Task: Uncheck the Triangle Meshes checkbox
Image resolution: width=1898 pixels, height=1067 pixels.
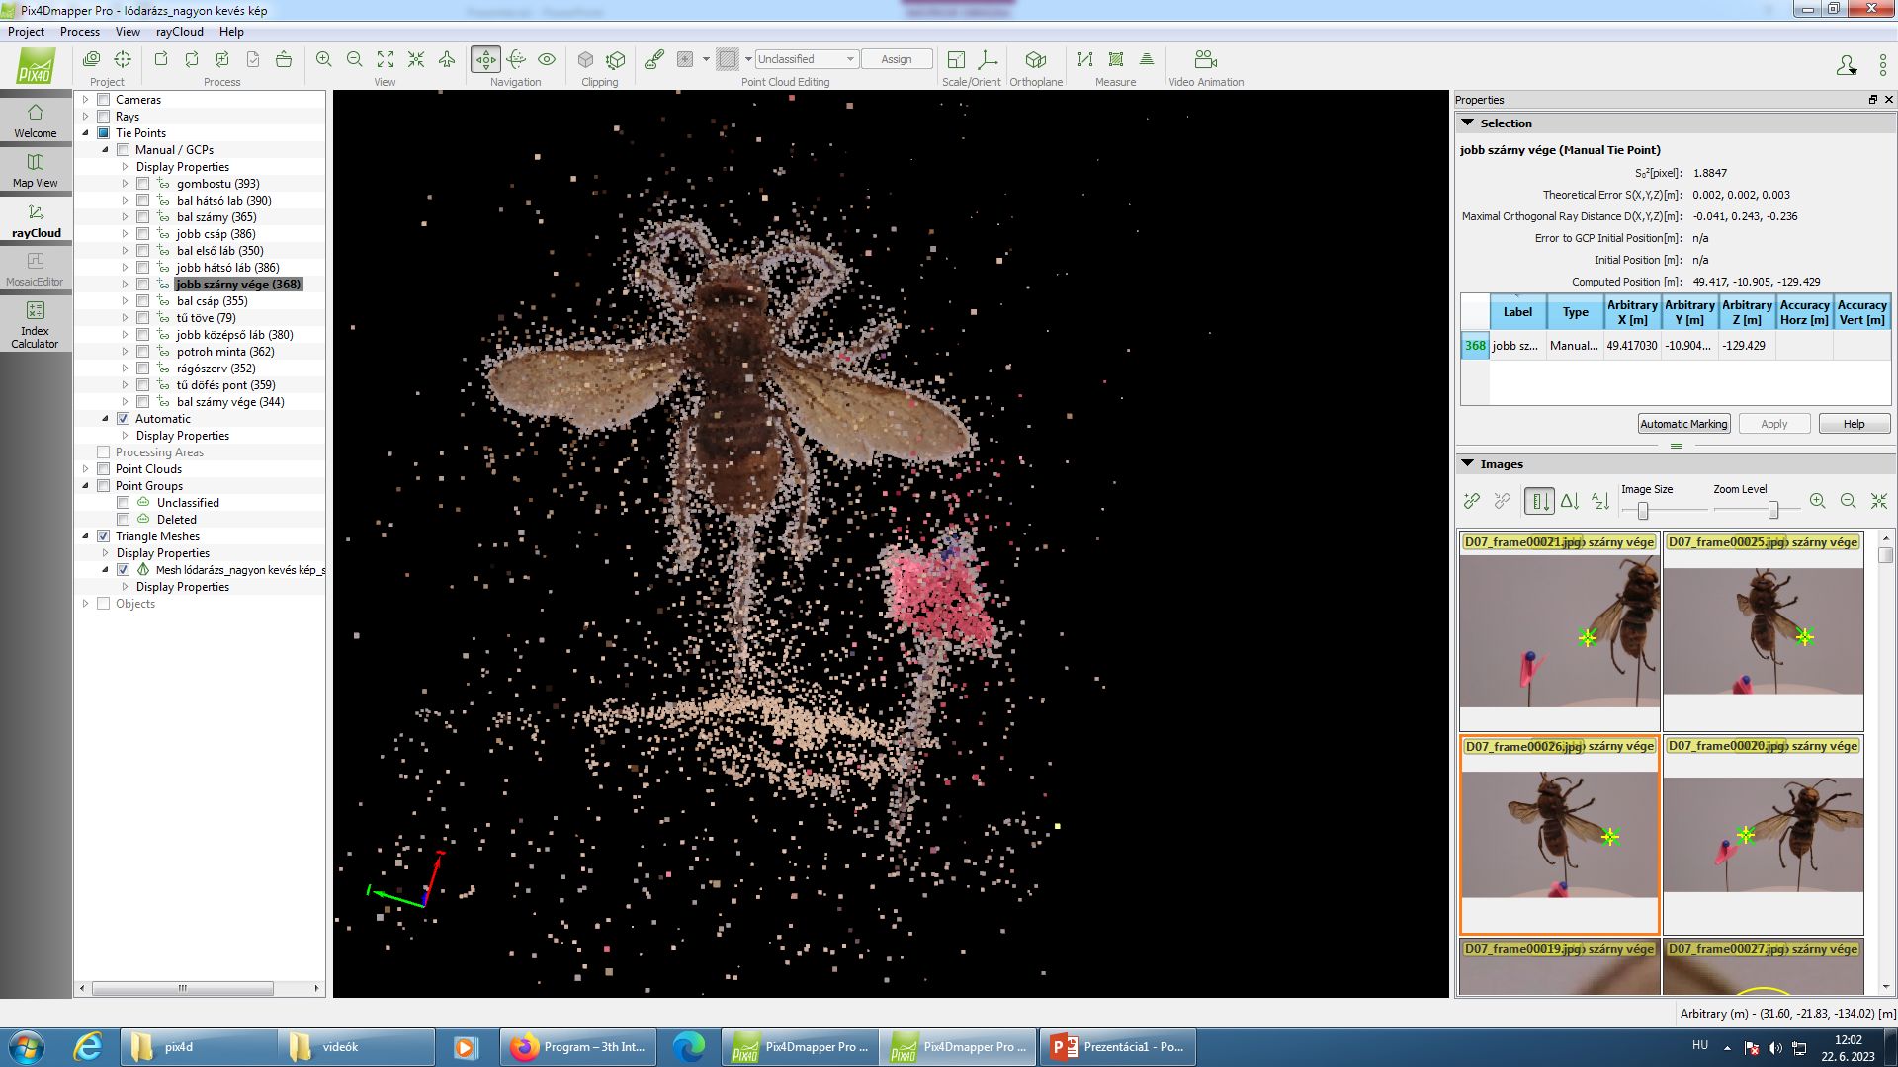Action: 103,536
